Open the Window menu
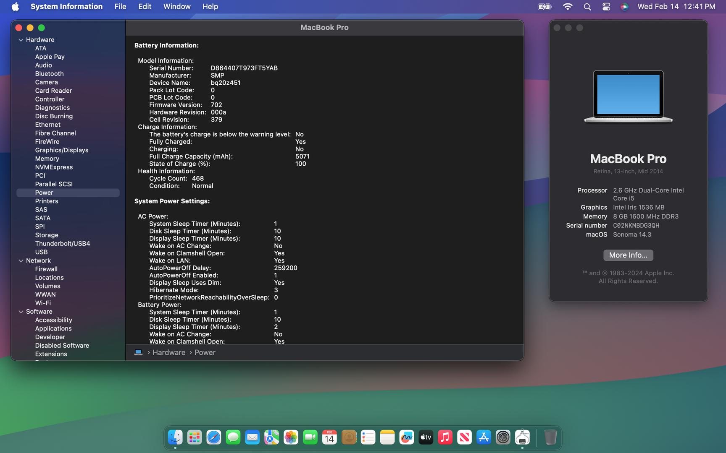 [176, 7]
